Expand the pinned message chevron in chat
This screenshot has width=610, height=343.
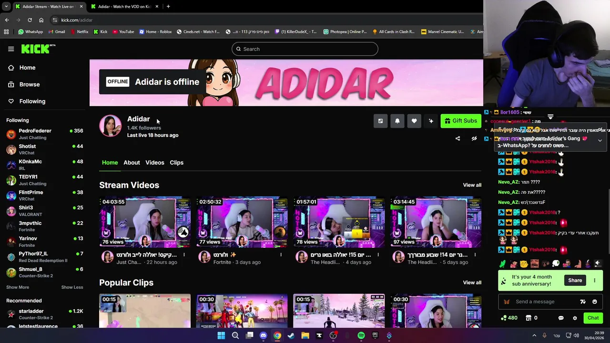coord(600,141)
